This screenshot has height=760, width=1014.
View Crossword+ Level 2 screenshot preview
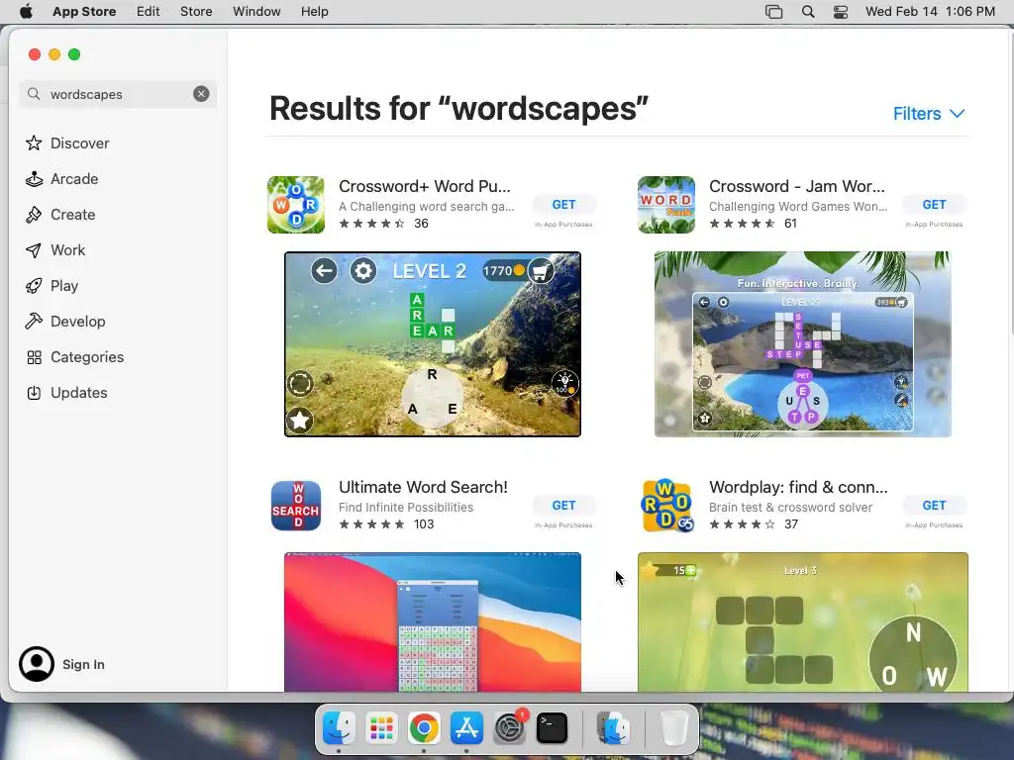pyautogui.click(x=433, y=344)
